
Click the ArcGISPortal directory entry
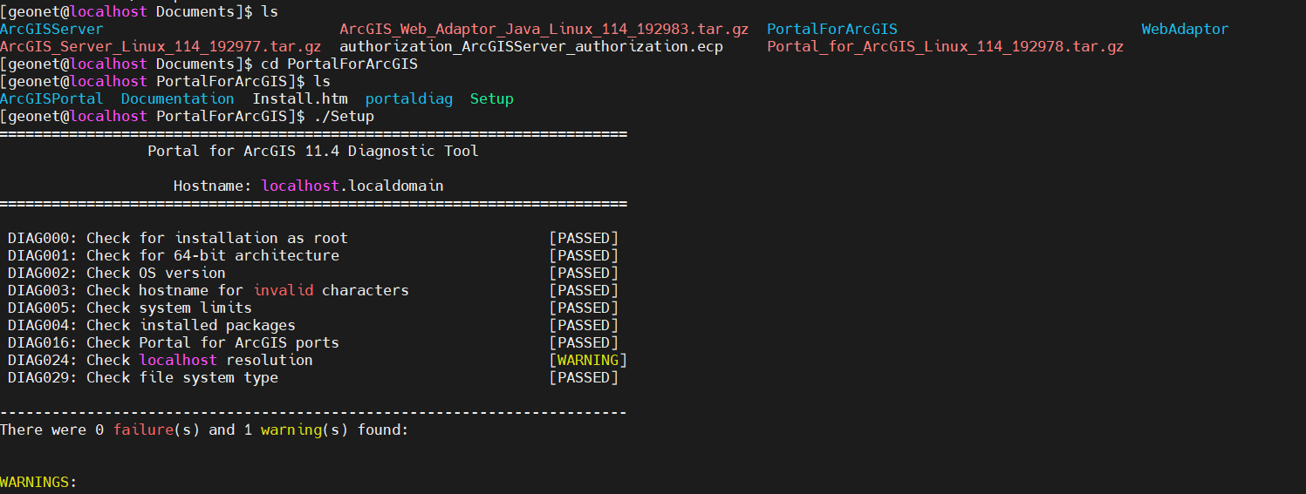tap(51, 99)
